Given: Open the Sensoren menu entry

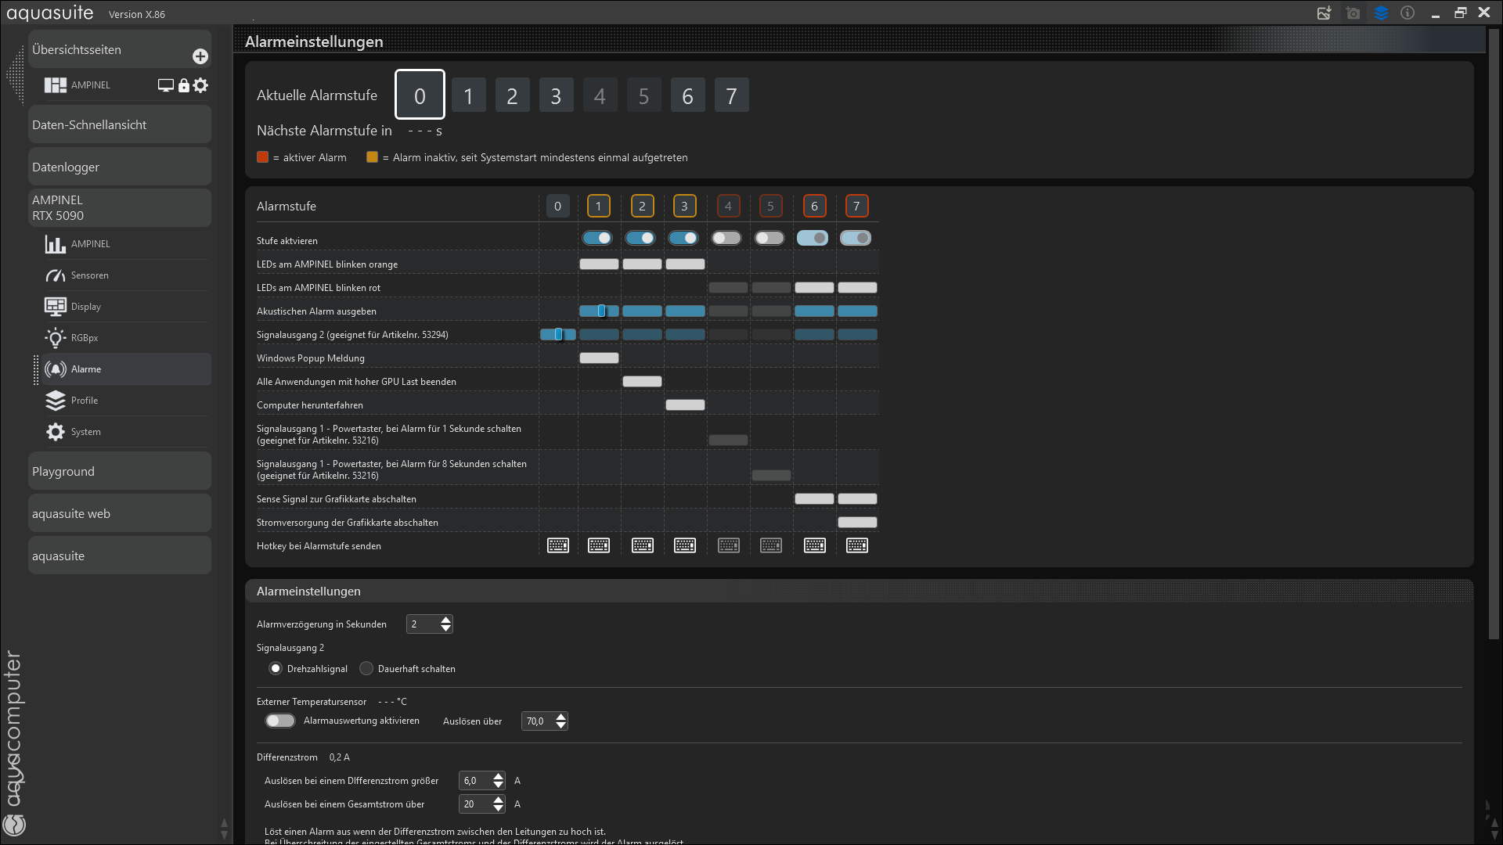Looking at the screenshot, I should tap(89, 275).
